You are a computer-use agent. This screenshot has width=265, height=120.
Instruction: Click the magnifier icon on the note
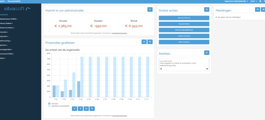pos(161,69)
